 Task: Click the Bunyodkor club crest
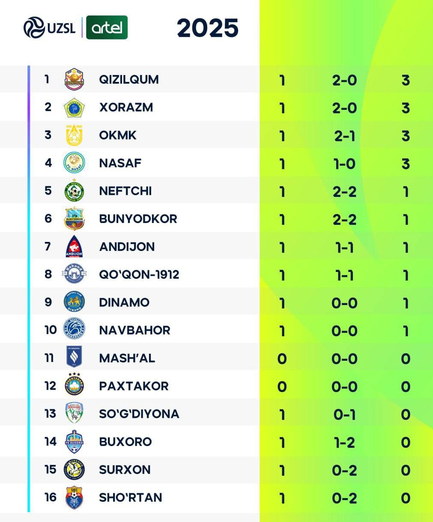[74, 219]
